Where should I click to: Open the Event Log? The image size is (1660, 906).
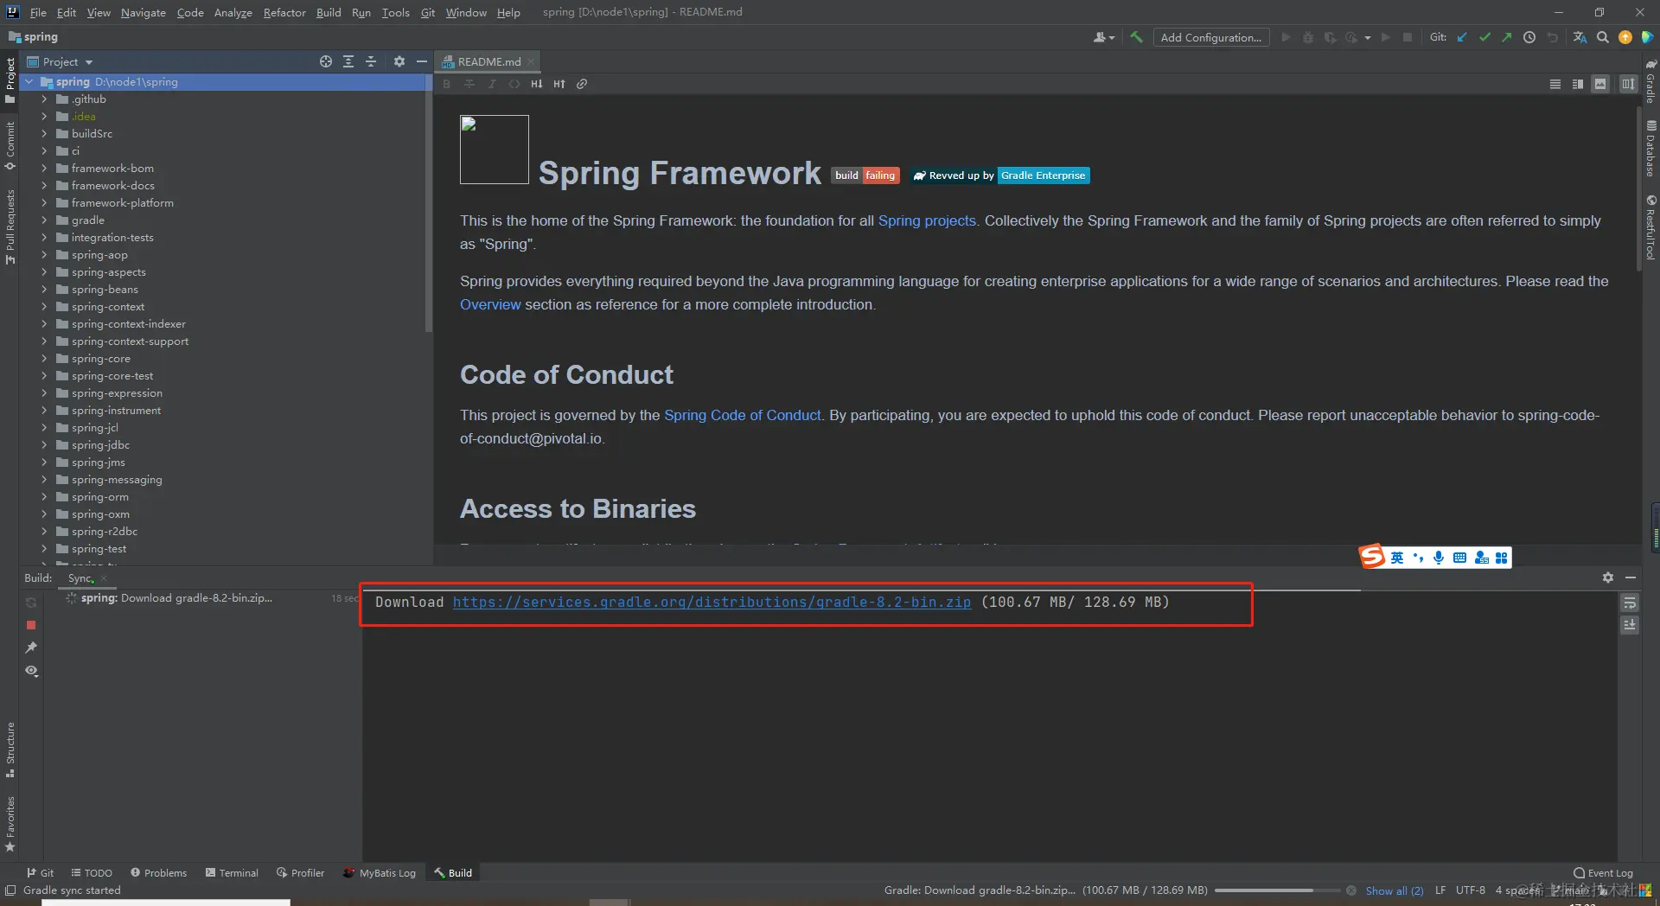click(x=1604, y=873)
